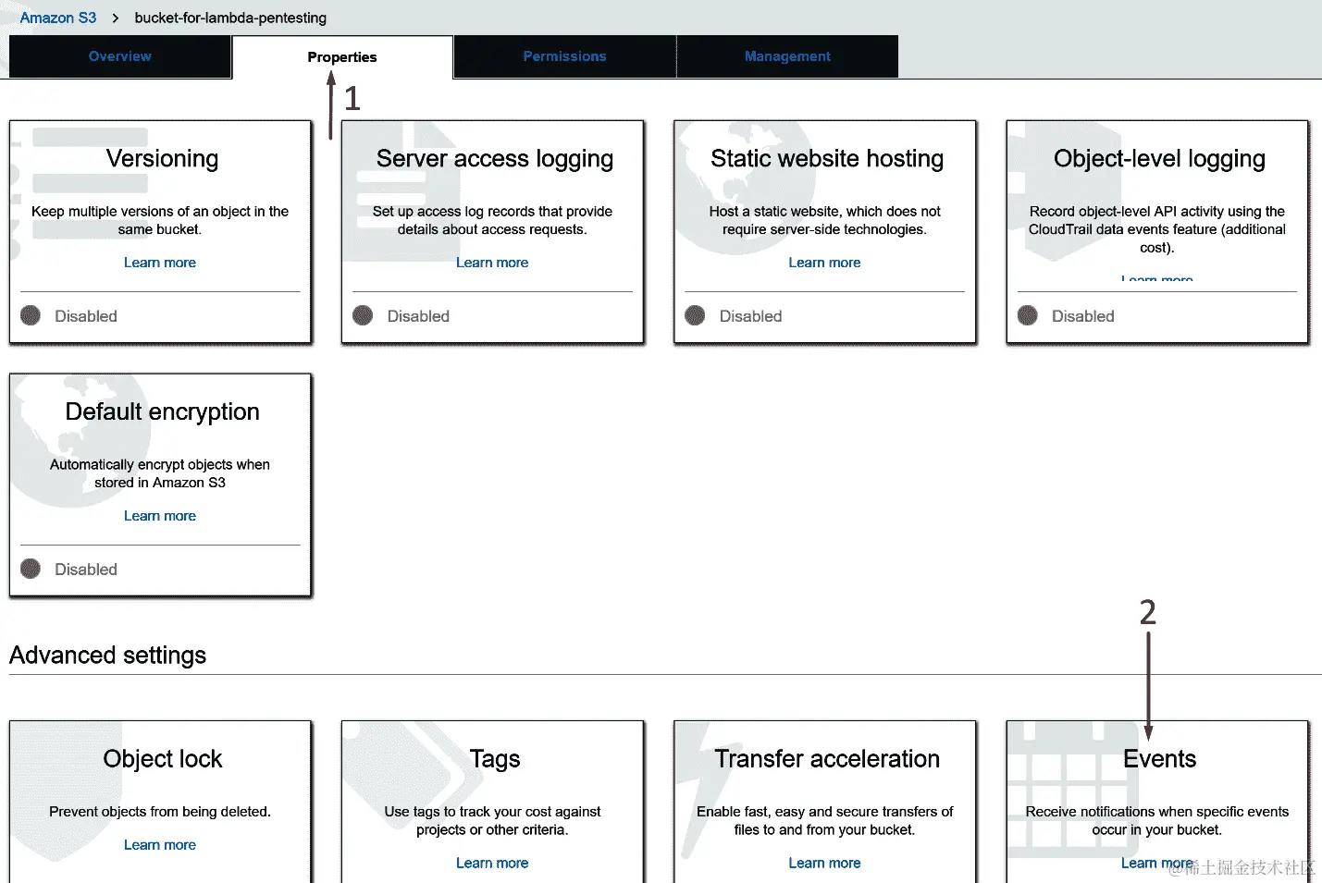Click "Keep multiple versions of an object" description
The width and height of the screenshot is (1322, 883).
tap(160, 220)
